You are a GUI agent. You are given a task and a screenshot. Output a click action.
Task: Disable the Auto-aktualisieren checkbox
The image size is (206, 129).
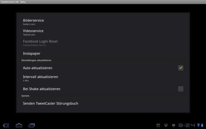pyautogui.click(x=181, y=68)
